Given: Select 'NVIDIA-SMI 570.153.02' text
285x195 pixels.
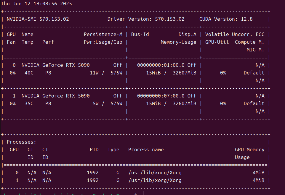Looking at the screenshot, I should pyautogui.click(x=38, y=19).
